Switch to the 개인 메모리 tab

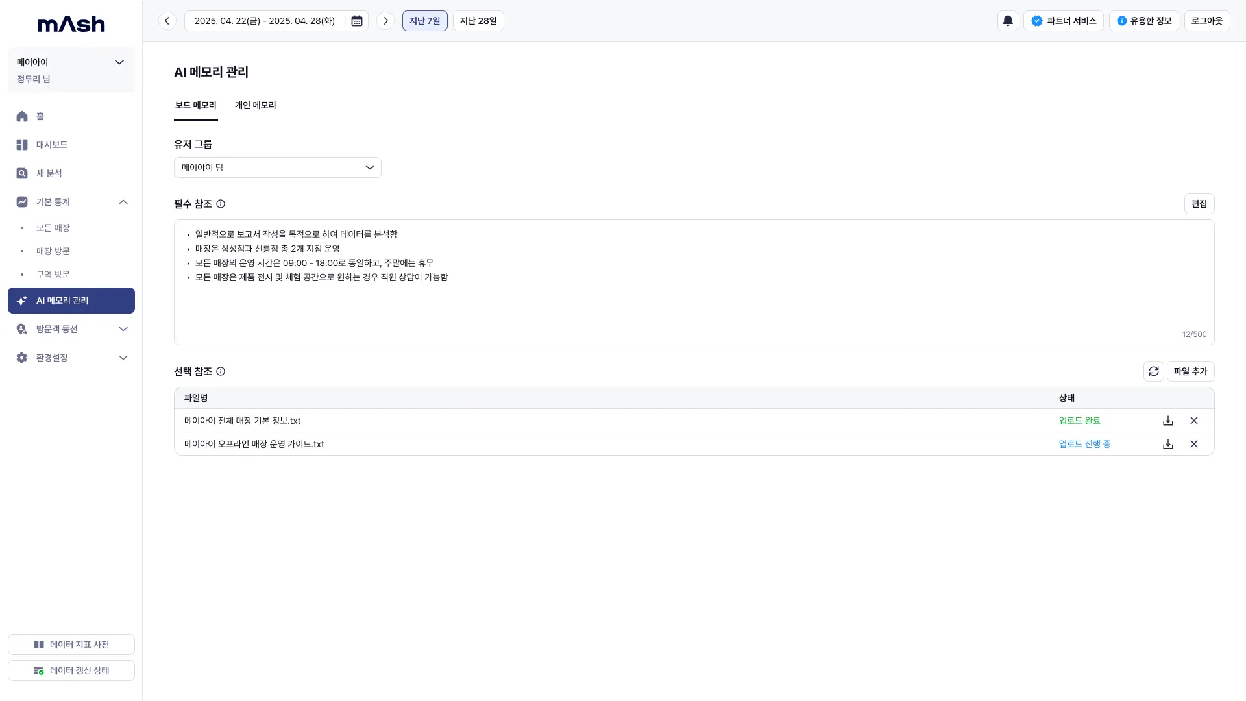(x=255, y=105)
